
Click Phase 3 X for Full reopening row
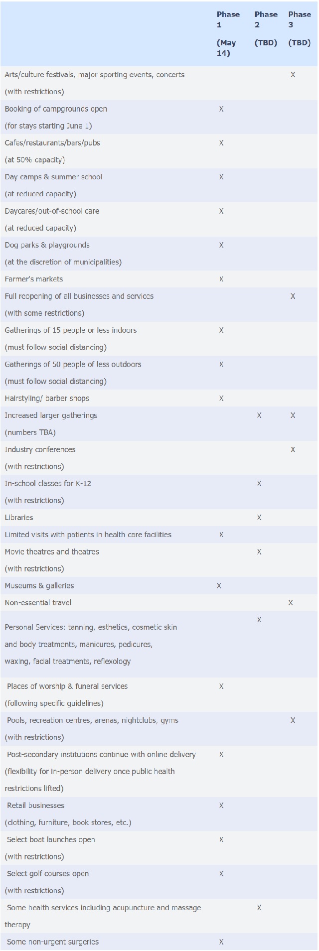pyautogui.click(x=293, y=296)
